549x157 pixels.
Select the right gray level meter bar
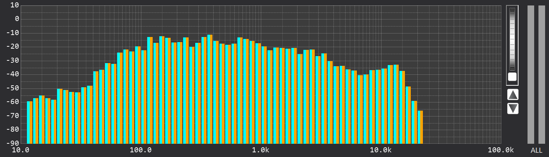point(542,74)
